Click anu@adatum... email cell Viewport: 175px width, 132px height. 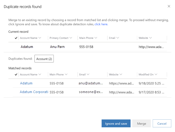(x=91, y=83)
